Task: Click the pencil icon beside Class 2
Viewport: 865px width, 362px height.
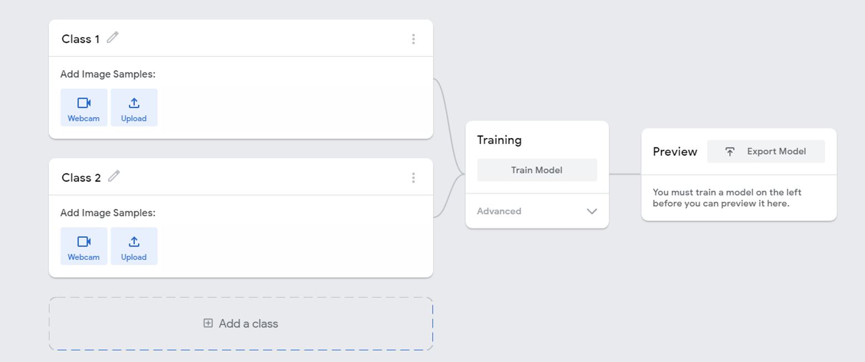Action: (x=114, y=176)
